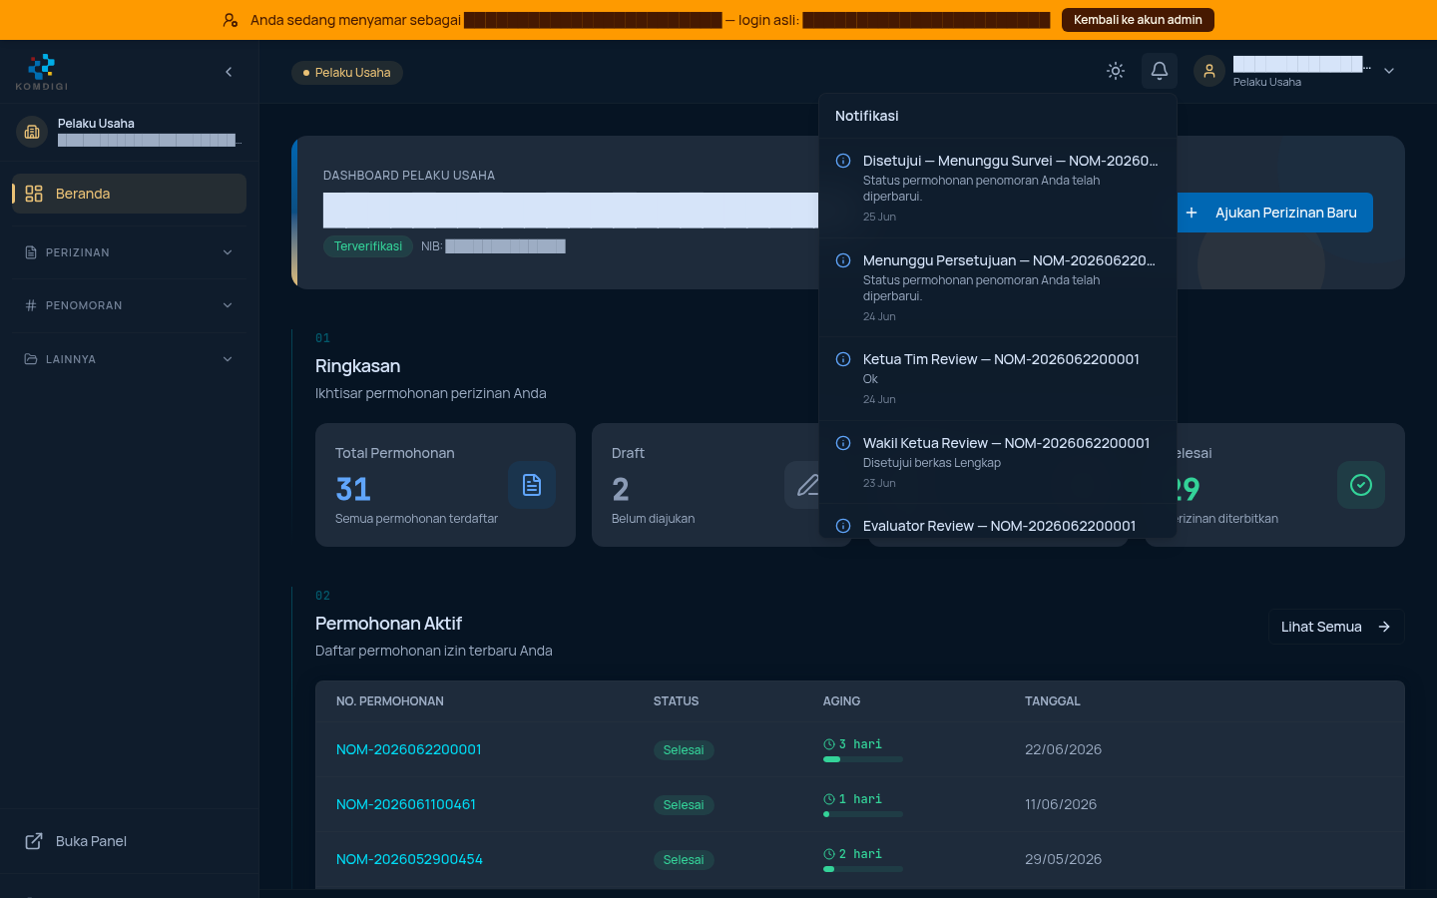Click Ajukan Perizinan Baru button
Viewport: 1437px width, 898px height.
[1275, 213]
